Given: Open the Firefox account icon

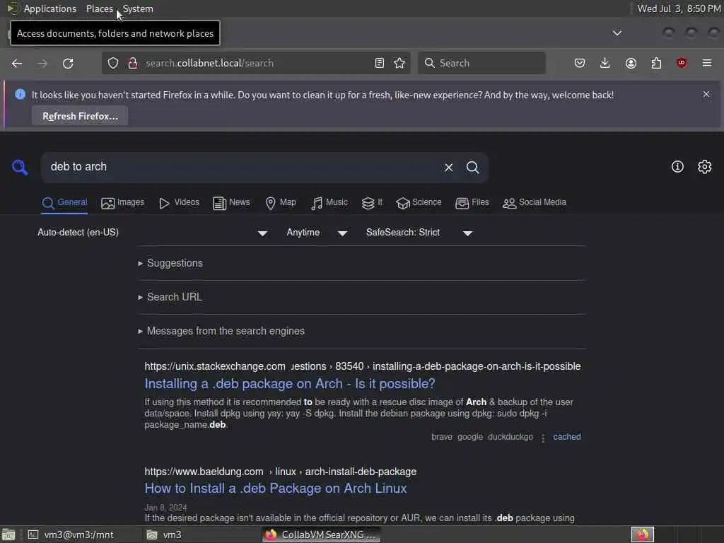Looking at the screenshot, I should click(x=631, y=63).
